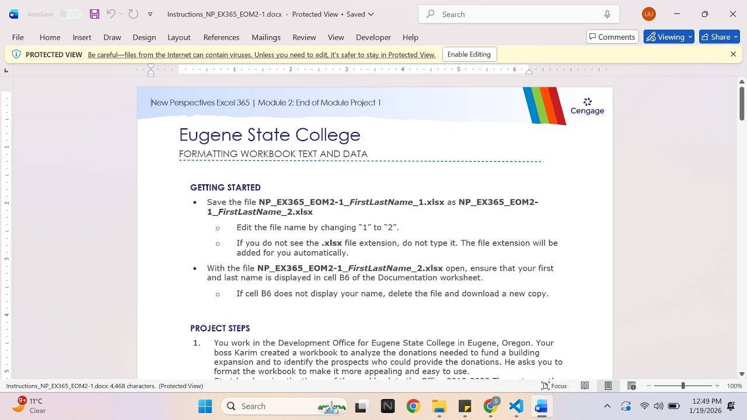
Task: Show hidden icons tray chevron
Action: (607, 406)
